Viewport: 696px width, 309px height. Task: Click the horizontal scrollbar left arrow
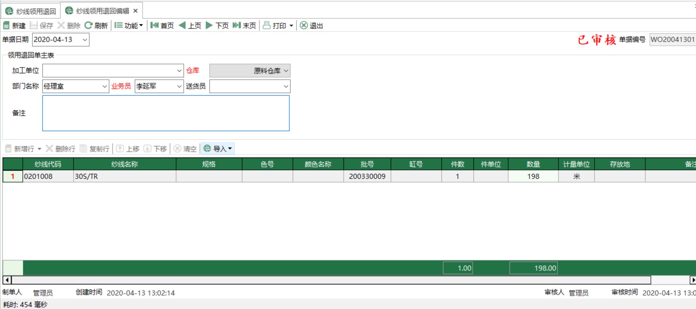7,280
